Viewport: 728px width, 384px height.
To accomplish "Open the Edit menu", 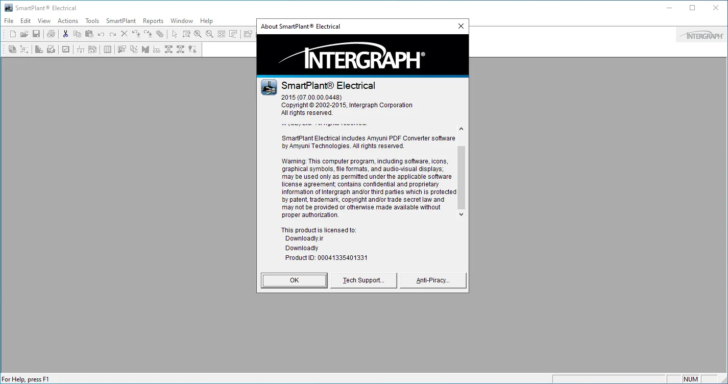I will 26,21.
